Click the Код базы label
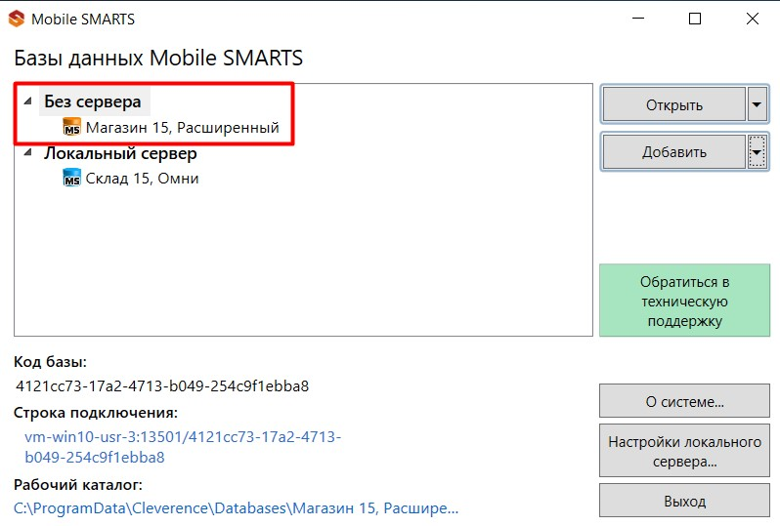Screen dimensions: 780x526 point(50,362)
